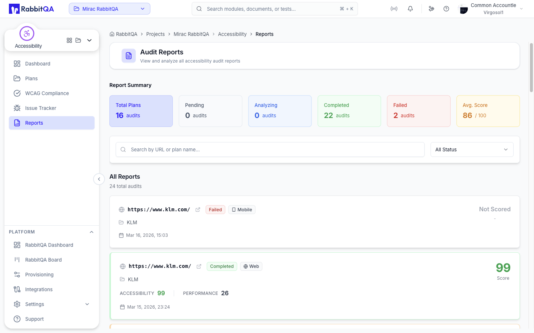Click the PERFORMANCE 26 metric

pyautogui.click(x=206, y=293)
